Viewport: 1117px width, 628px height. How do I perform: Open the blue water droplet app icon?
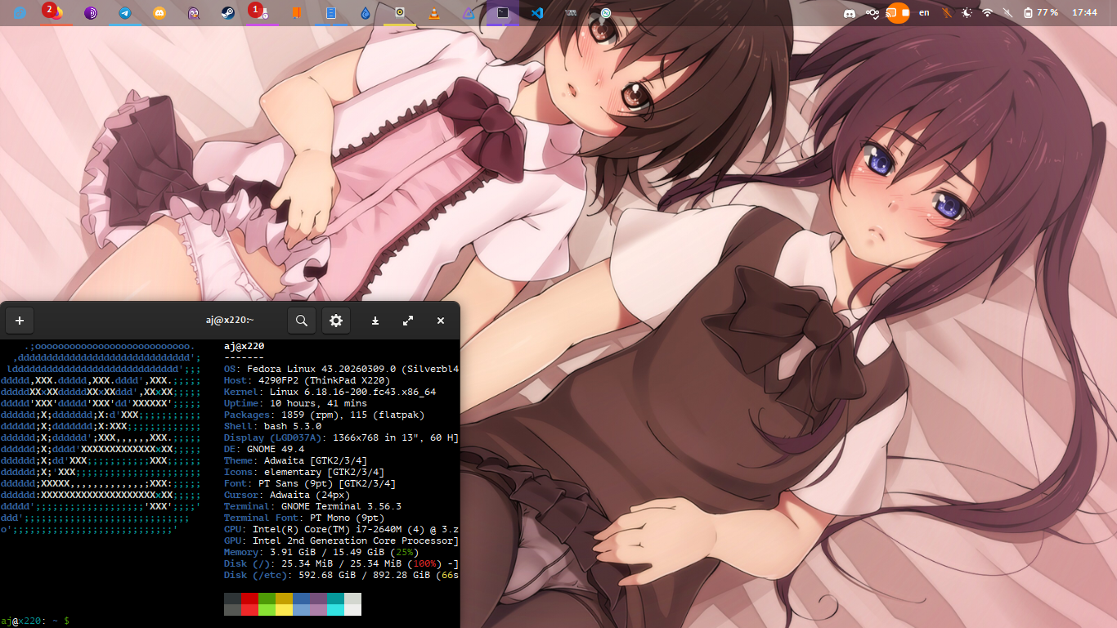(x=365, y=13)
